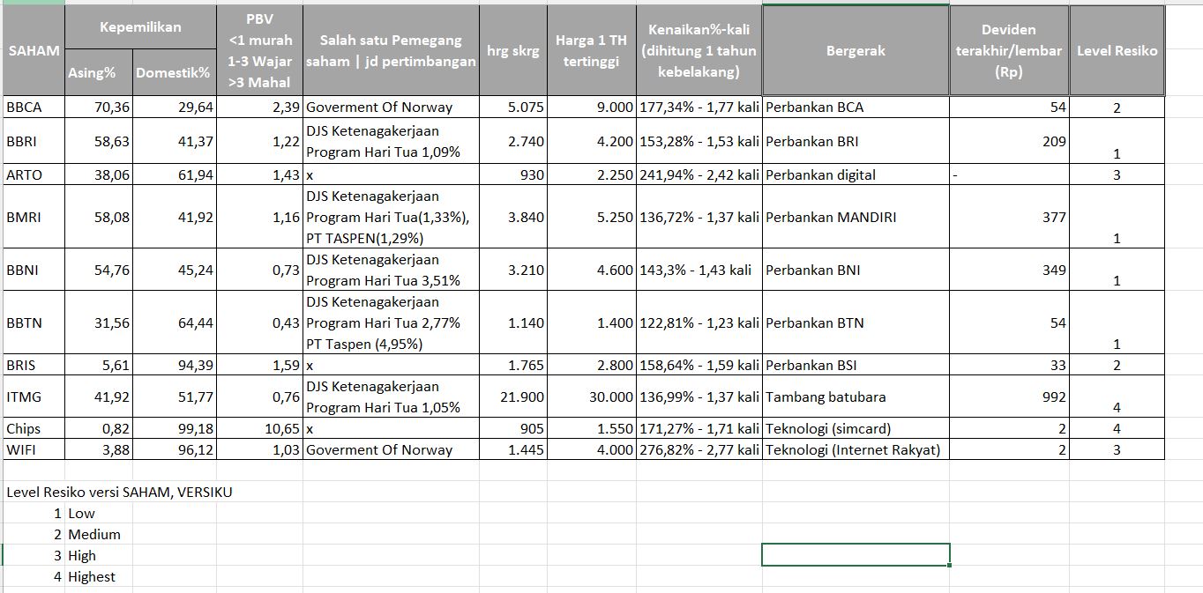Select BBCA one-year high 9.000
Viewport: 1203px width, 593px height.
(x=592, y=107)
